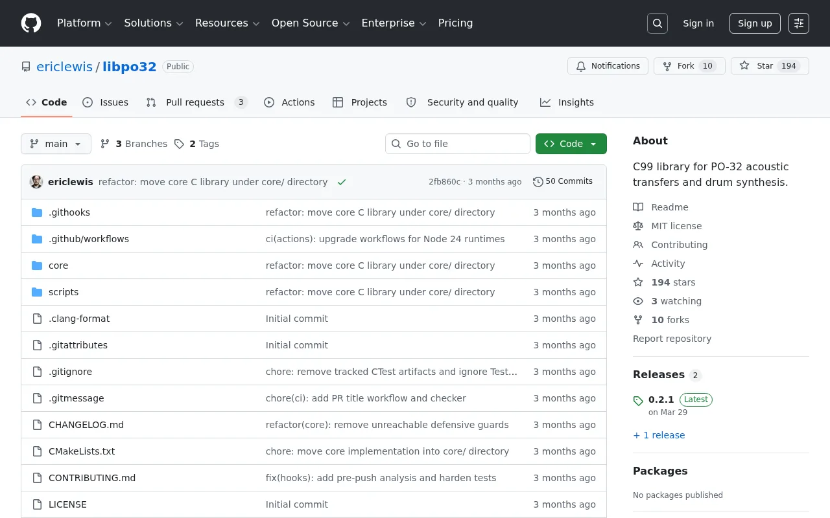Click the search magnifier icon

click(658, 23)
